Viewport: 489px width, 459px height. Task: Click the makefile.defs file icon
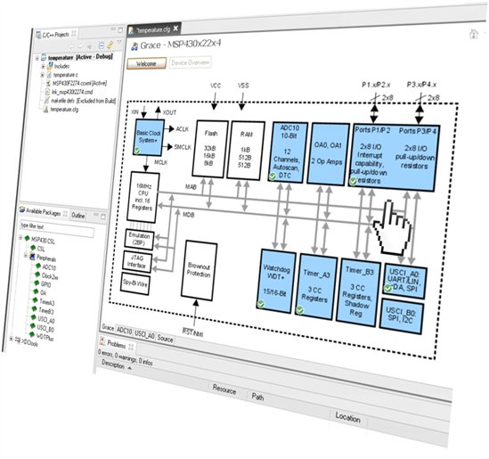click(x=46, y=101)
